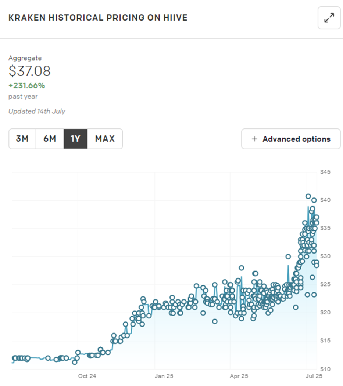343x386 pixels.
Task: Click the $35 price axis label
Action: click(325, 228)
